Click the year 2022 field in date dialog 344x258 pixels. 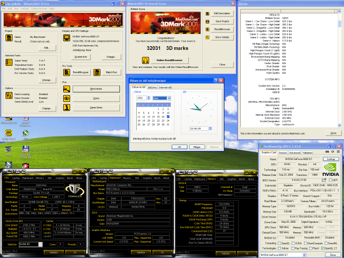click(141, 98)
